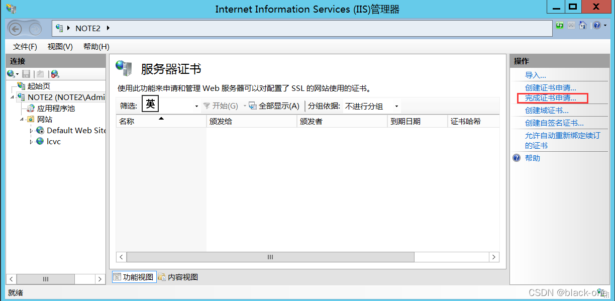Click connections pane horizontal scrollbar thumb
This screenshot has height=301, width=615.
click(x=46, y=279)
